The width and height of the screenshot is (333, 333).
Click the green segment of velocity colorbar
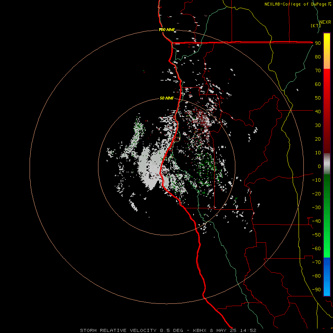click(x=327, y=216)
